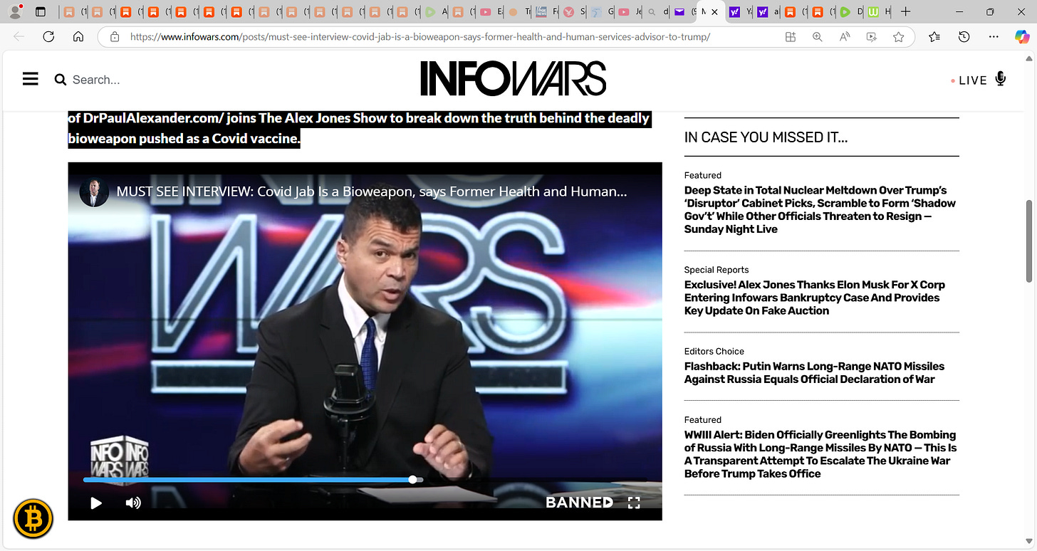
Task: Open the INFOWARS logo homepage link
Action: pyautogui.click(x=513, y=78)
